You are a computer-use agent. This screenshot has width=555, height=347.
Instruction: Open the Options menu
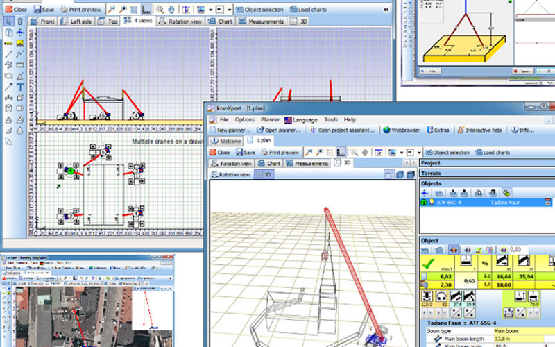tap(245, 119)
